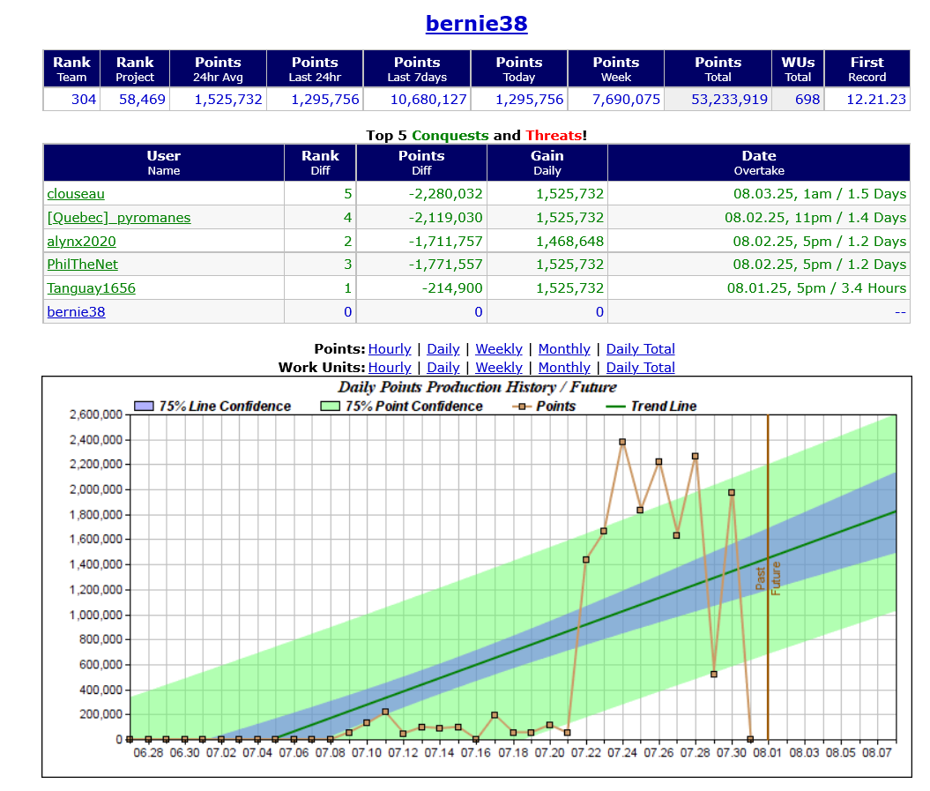Show Work Units Daily Total chart
930x791 pixels.
[641, 368]
